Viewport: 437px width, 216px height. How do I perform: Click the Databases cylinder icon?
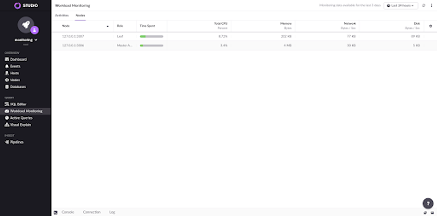pyautogui.click(x=7, y=87)
